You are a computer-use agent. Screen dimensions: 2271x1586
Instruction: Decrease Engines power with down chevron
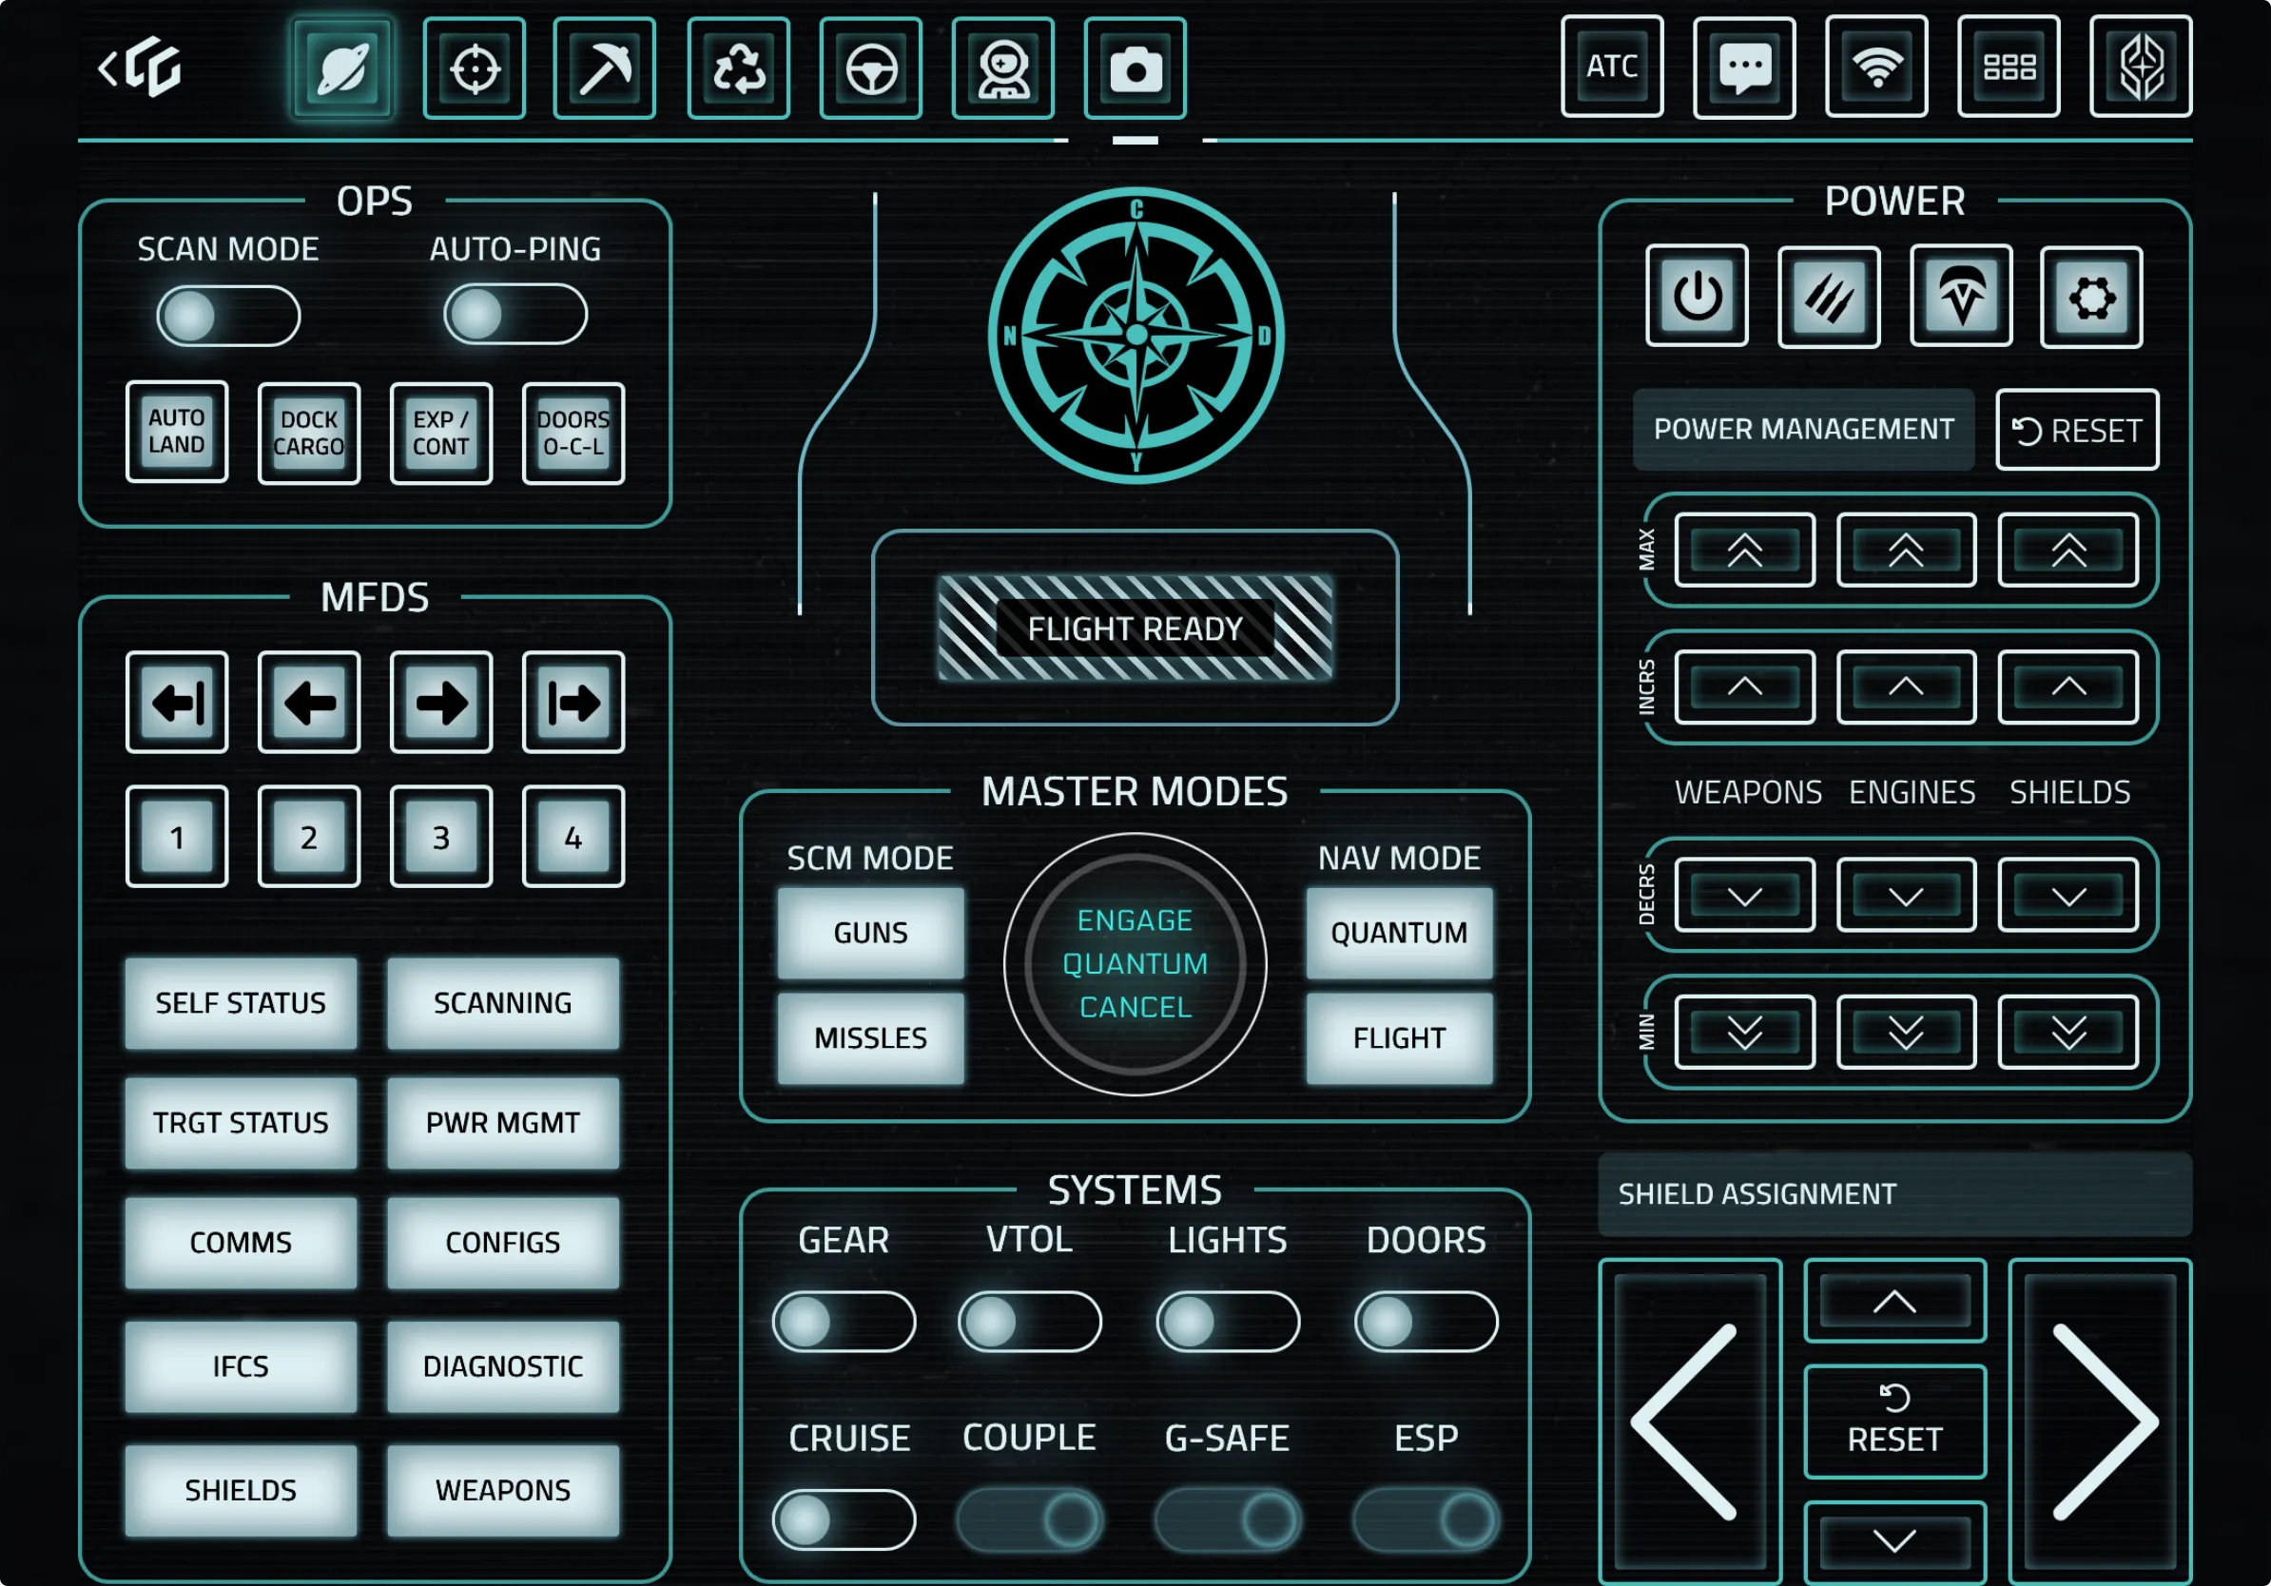tap(1906, 896)
